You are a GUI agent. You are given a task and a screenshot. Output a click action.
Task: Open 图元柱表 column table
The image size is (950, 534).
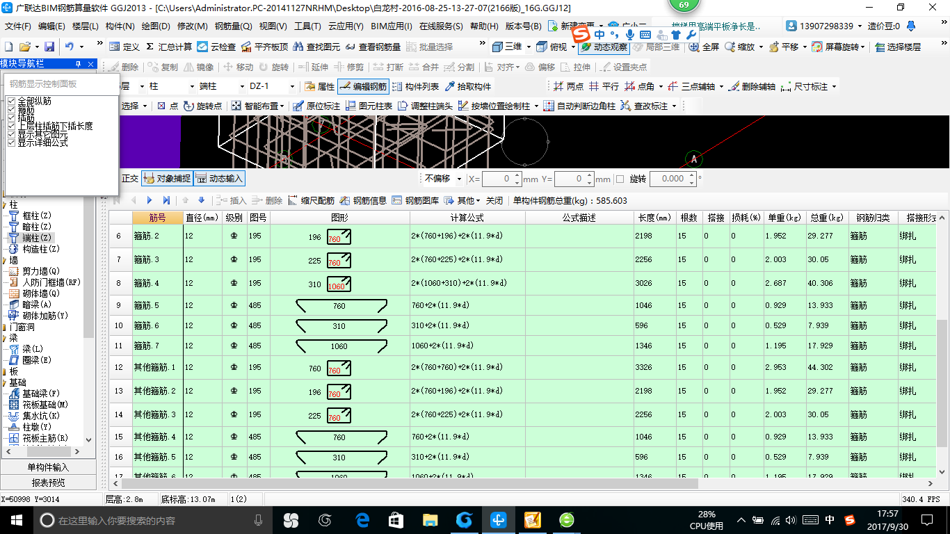(369, 106)
